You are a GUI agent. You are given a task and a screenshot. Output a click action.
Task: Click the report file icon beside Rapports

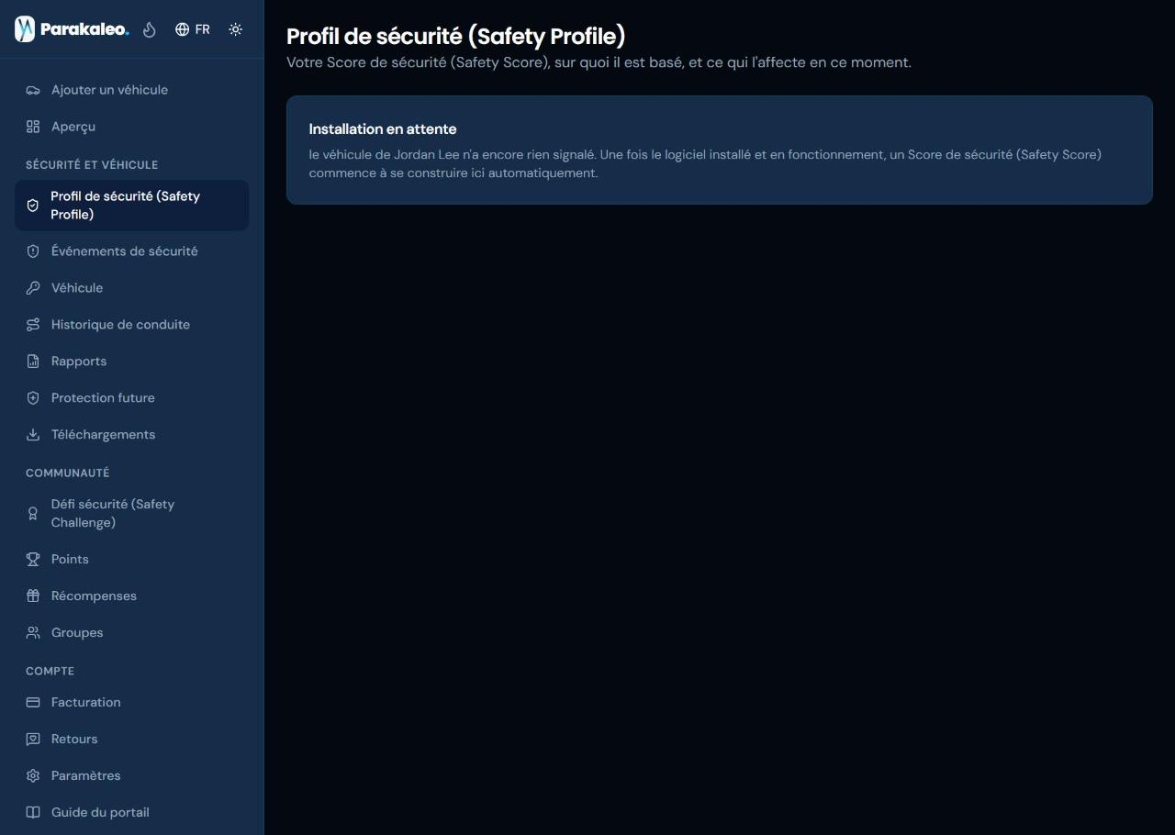pyautogui.click(x=33, y=362)
